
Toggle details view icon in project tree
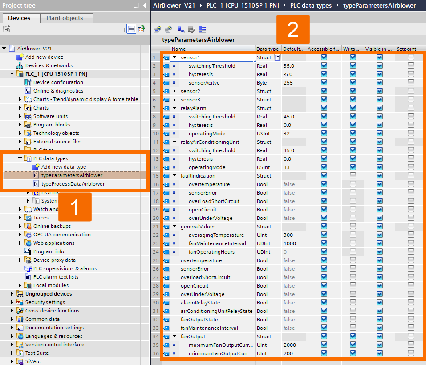click(131, 29)
